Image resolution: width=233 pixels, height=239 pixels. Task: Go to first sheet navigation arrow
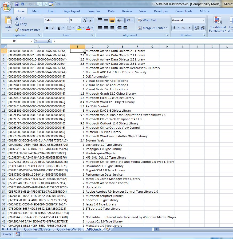[3, 229]
